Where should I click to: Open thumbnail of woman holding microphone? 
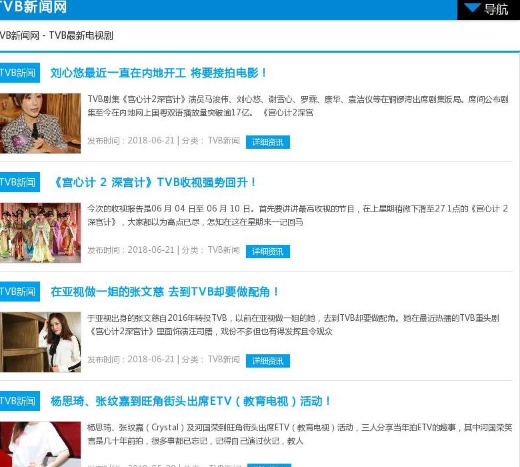click(x=40, y=123)
